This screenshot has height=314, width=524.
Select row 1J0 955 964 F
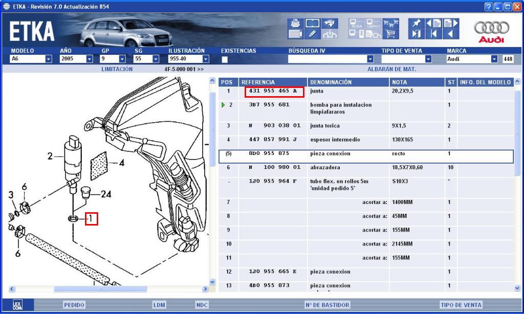click(366, 188)
